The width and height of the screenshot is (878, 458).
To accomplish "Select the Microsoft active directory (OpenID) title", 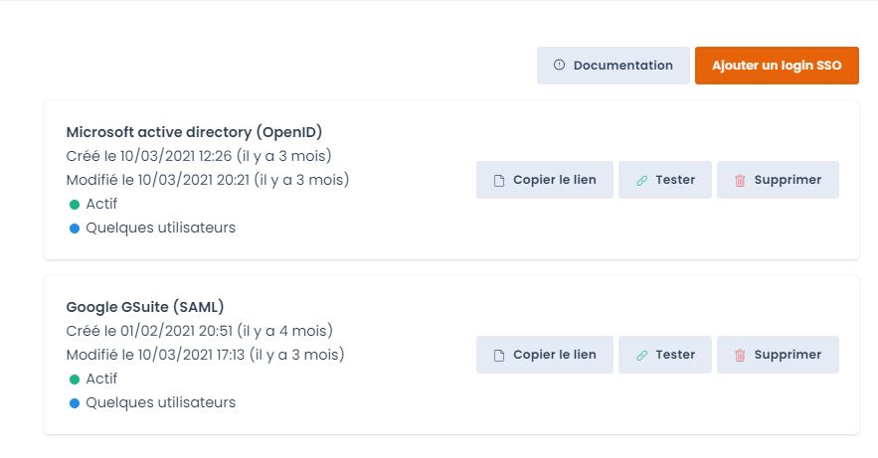I will (194, 132).
